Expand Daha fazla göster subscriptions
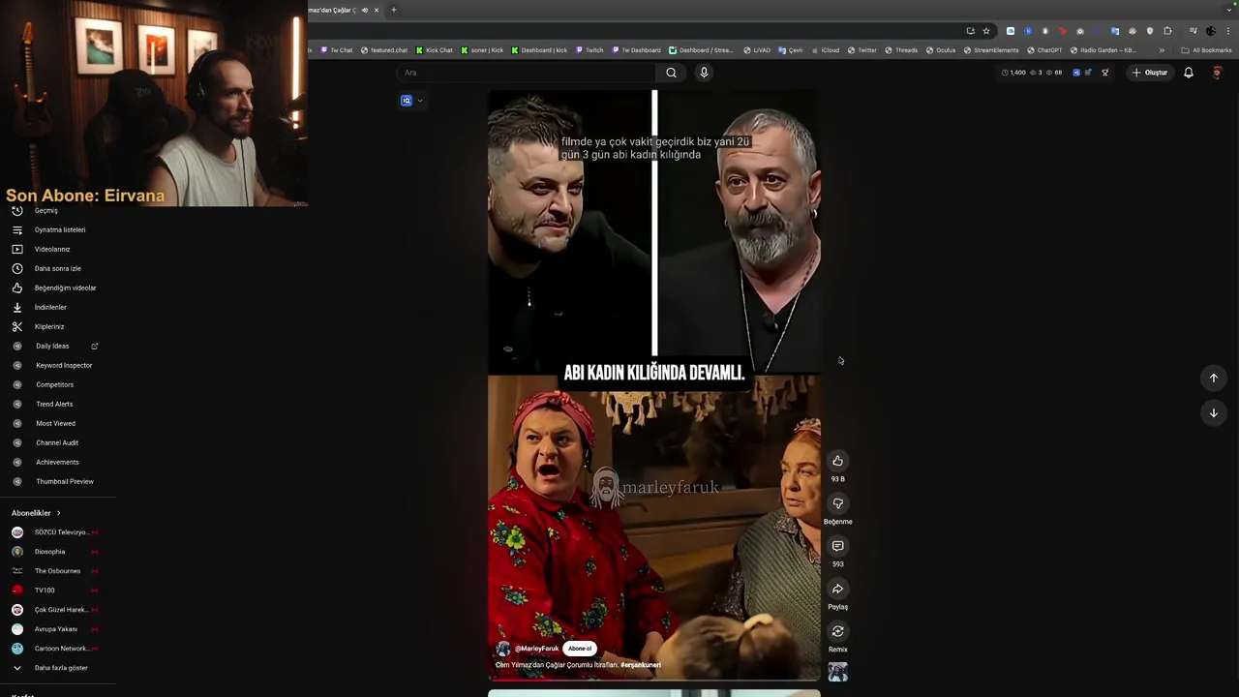Image resolution: width=1239 pixels, height=697 pixels. click(60, 668)
